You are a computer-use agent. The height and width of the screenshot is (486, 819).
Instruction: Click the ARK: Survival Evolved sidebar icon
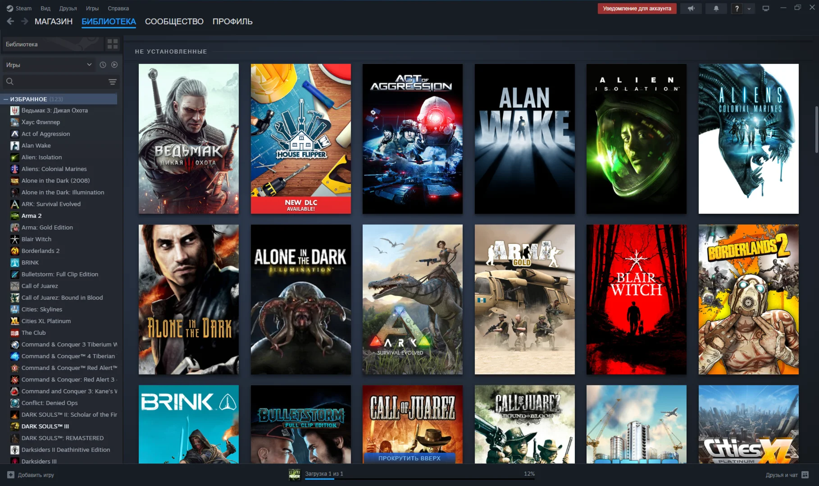14,204
